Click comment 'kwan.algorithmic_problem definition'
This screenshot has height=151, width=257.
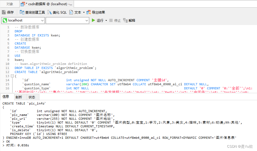[x=54, y=64]
